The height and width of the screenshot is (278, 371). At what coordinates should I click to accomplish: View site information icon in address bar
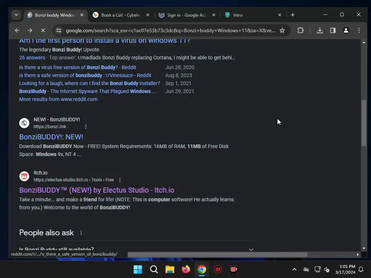(x=59, y=30)
